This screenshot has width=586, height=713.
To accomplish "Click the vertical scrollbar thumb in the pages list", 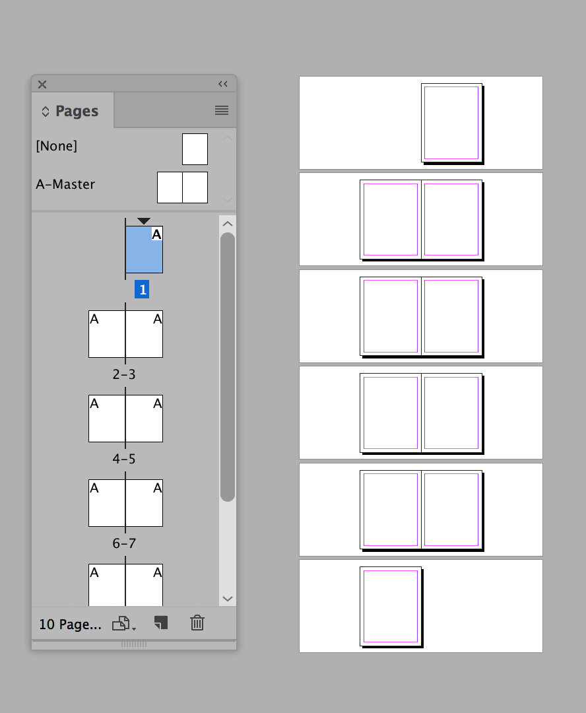I will click(x=228, y=366).
